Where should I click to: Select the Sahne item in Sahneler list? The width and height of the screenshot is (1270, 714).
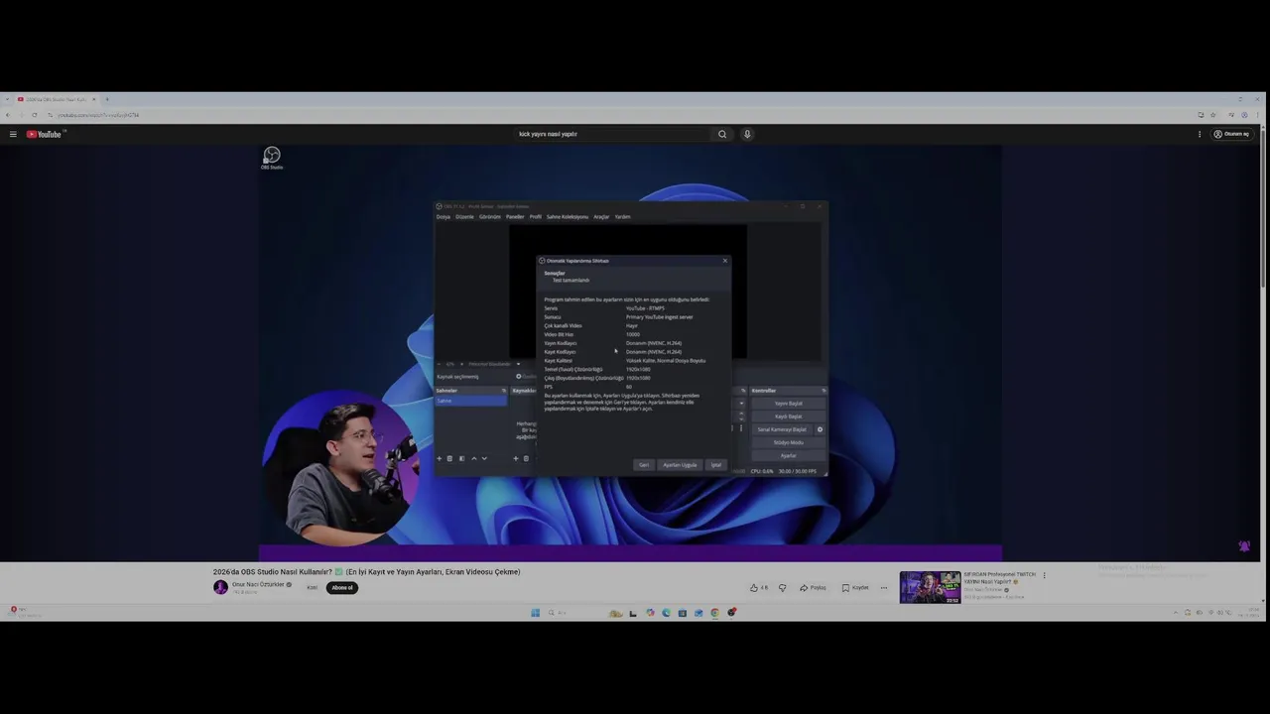(471, 401)
